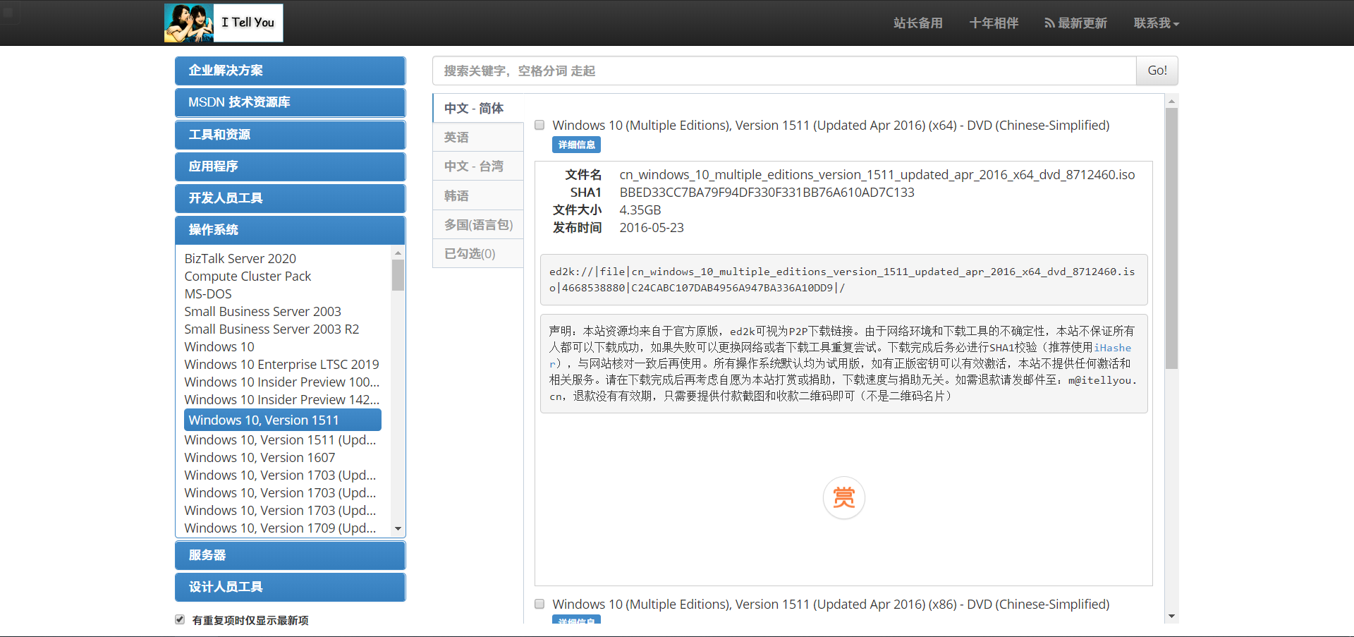The width and height of the screenshot is (1354, 637).
Task: Select Windows 10, Version 1511 (Upd... entry
Action: tap(281, 439)
